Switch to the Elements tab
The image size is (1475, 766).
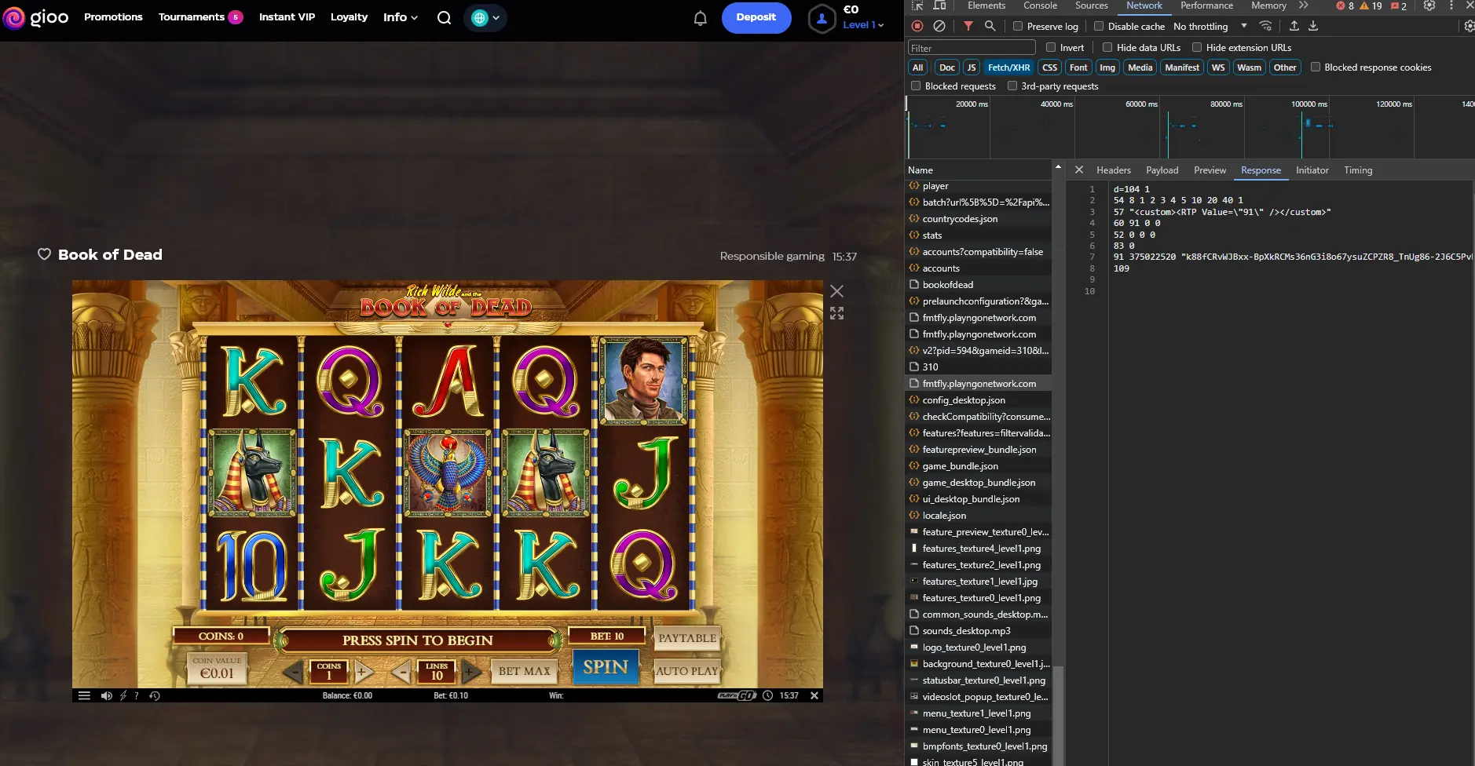986,5
